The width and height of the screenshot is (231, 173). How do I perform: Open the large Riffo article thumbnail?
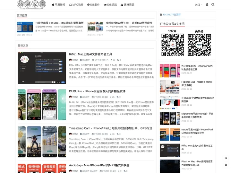pos(42,68)
